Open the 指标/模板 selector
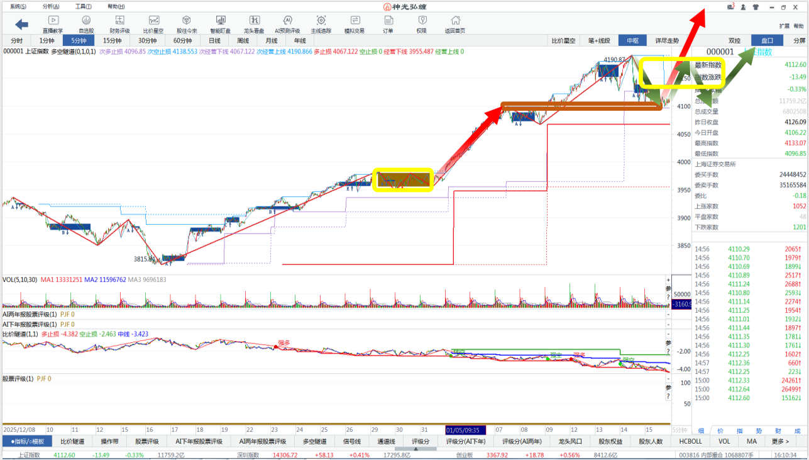809x460 pixels. (27, 441)
